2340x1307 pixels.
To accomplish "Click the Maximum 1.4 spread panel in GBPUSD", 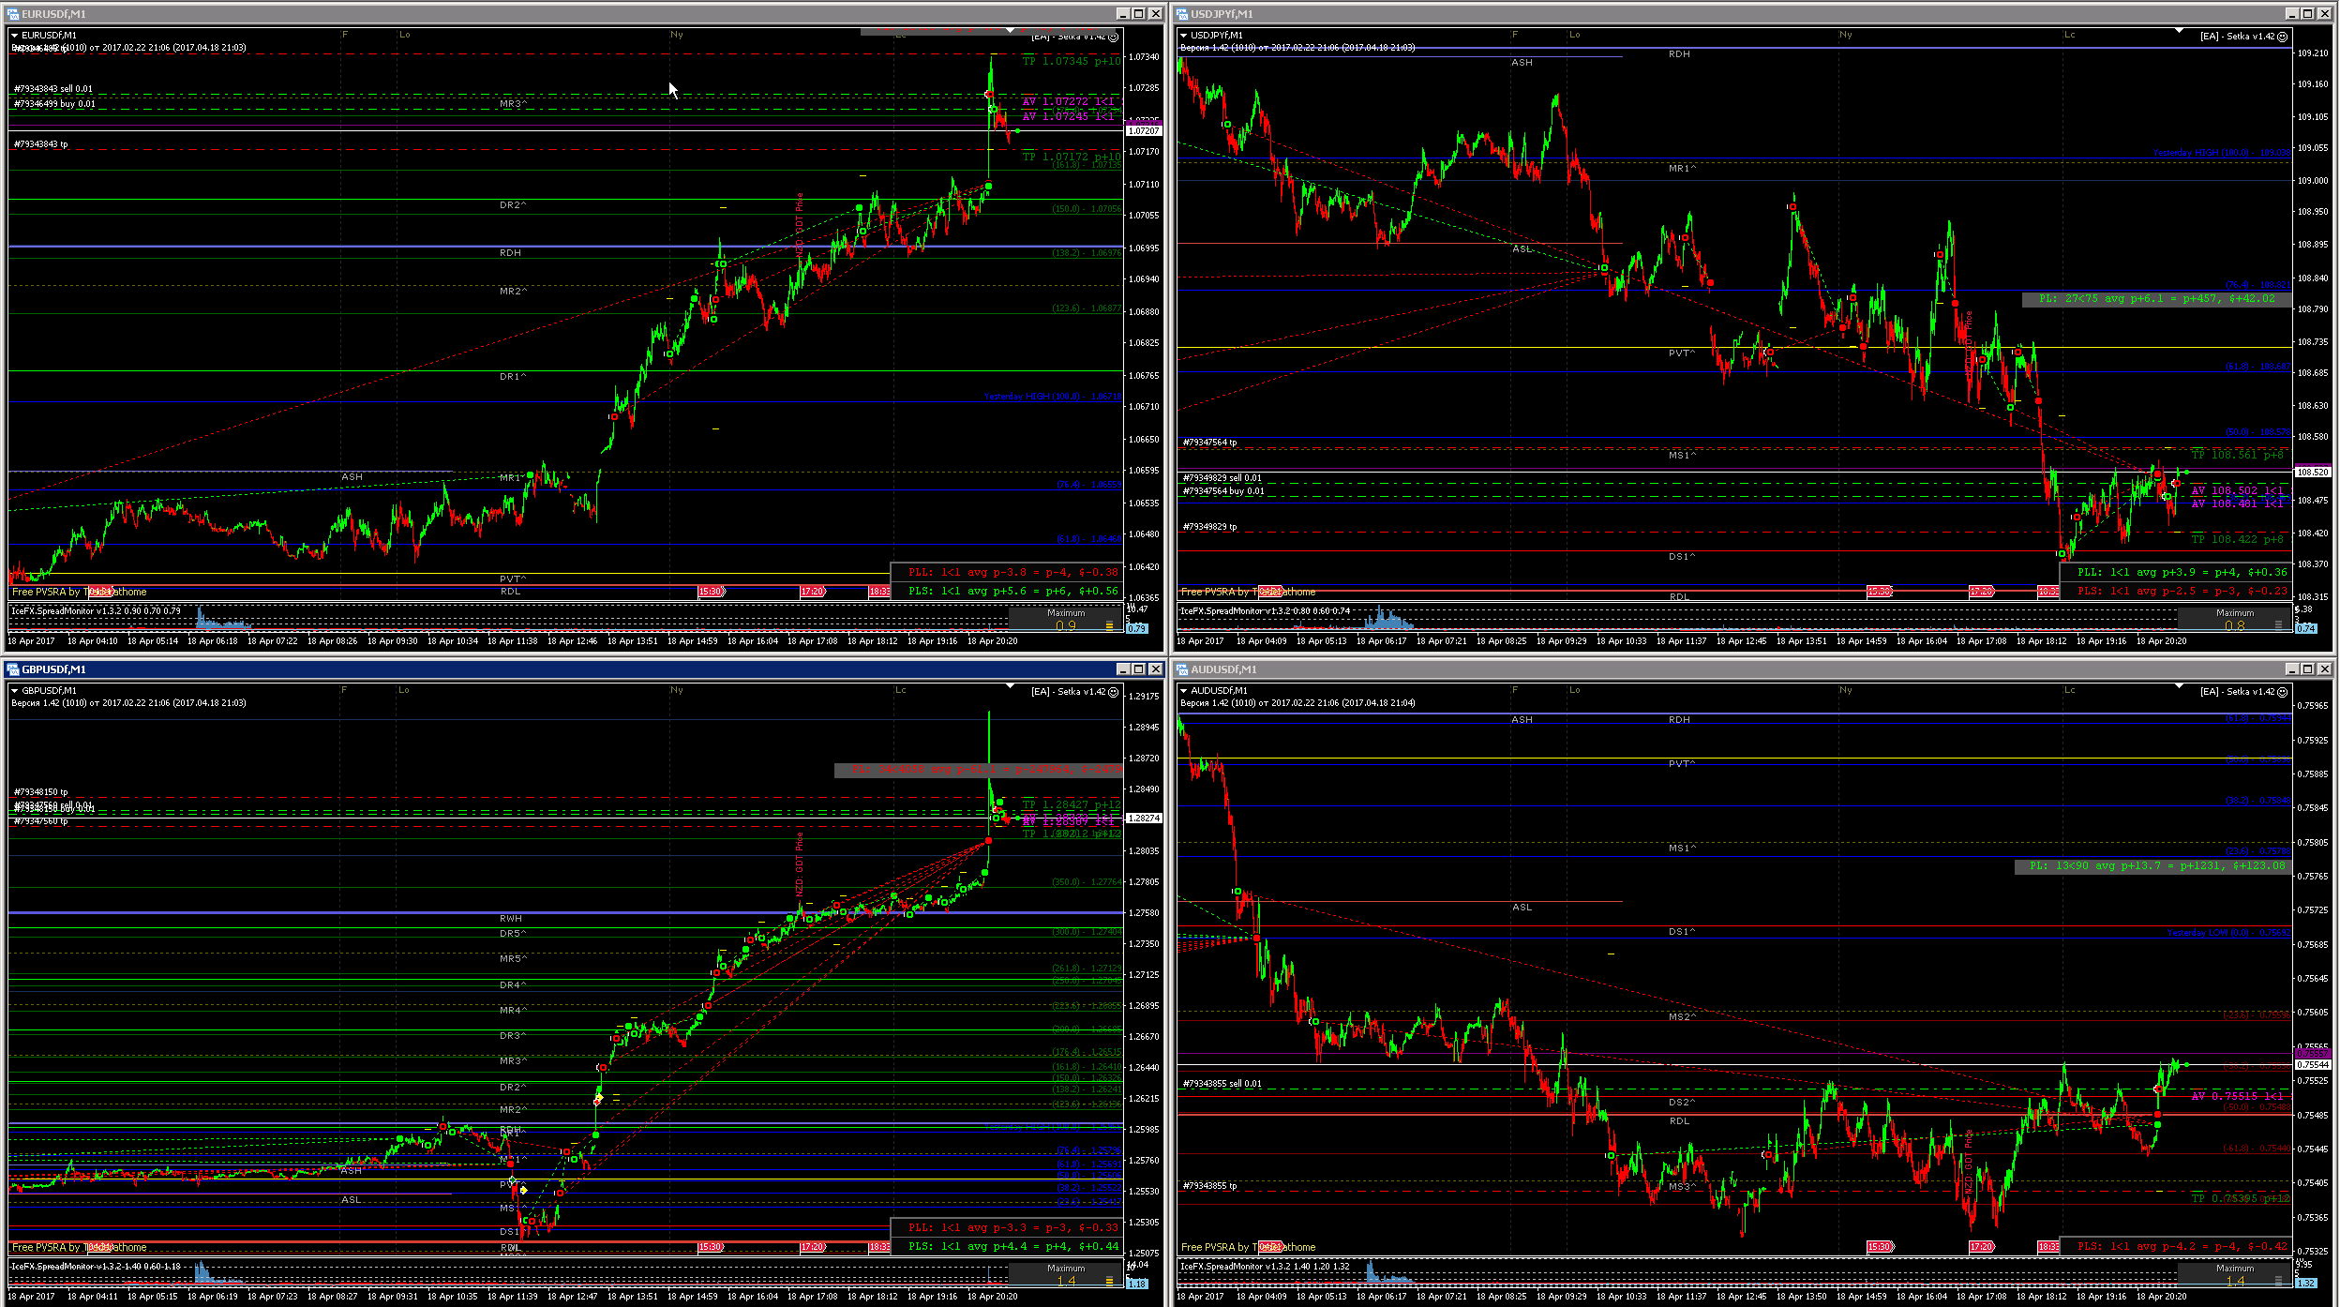I will point(1066,1275).
